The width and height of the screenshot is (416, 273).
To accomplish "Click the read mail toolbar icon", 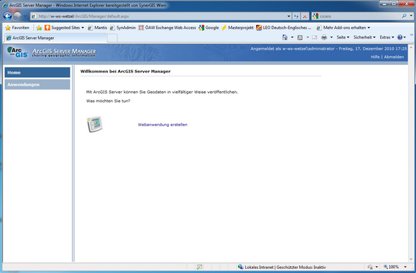I will click(315, 37).
